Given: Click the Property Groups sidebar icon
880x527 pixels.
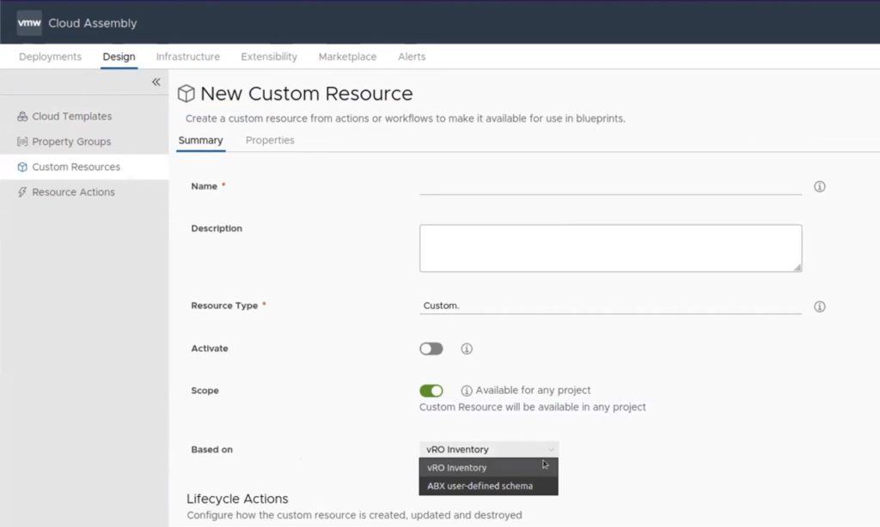Looking at the screenshot, I should tap(22, 142).
